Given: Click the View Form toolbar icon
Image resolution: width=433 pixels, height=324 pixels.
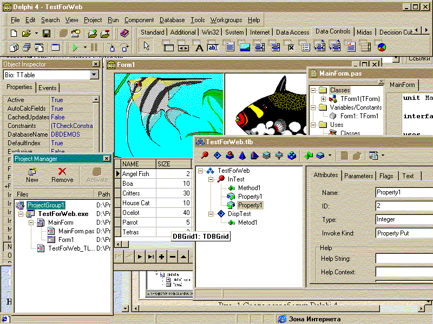Looking at the screenshot, I should 27,48.
